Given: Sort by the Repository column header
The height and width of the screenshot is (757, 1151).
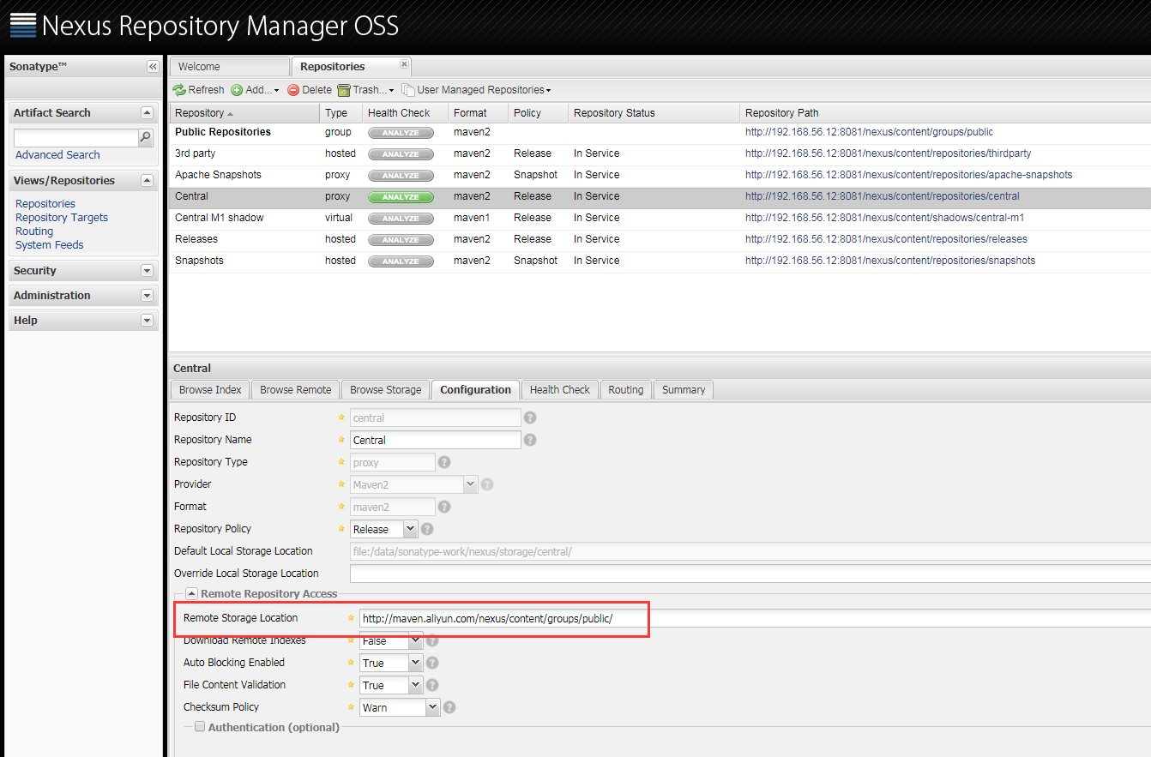Looking at the screenshot, I should click(x=244, y=113).
